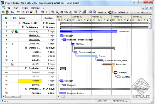Collapse the Evaluate summary on row 17
This screenshot has height=104, width=155.
pos(26,89)
